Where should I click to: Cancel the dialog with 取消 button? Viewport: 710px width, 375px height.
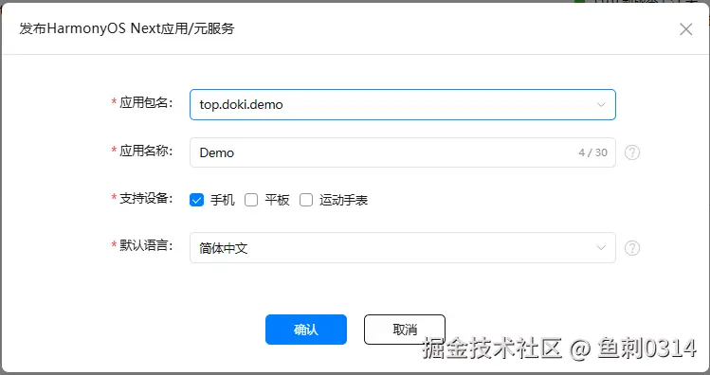(x=405, y=330)
